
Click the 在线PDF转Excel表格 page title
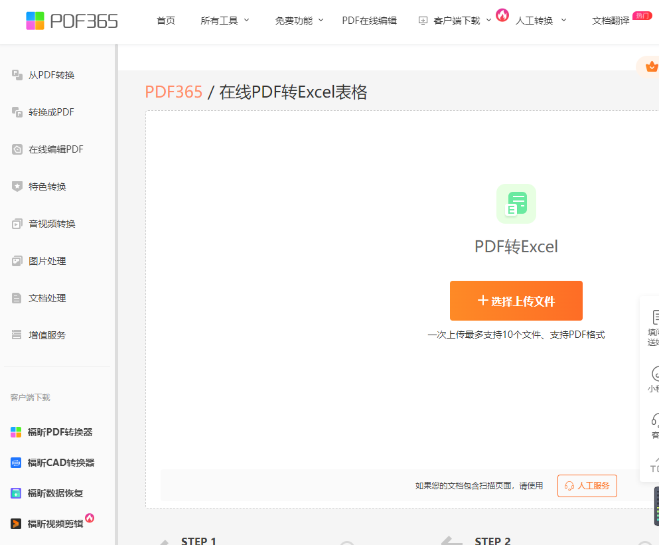click(x=293, y=92)
